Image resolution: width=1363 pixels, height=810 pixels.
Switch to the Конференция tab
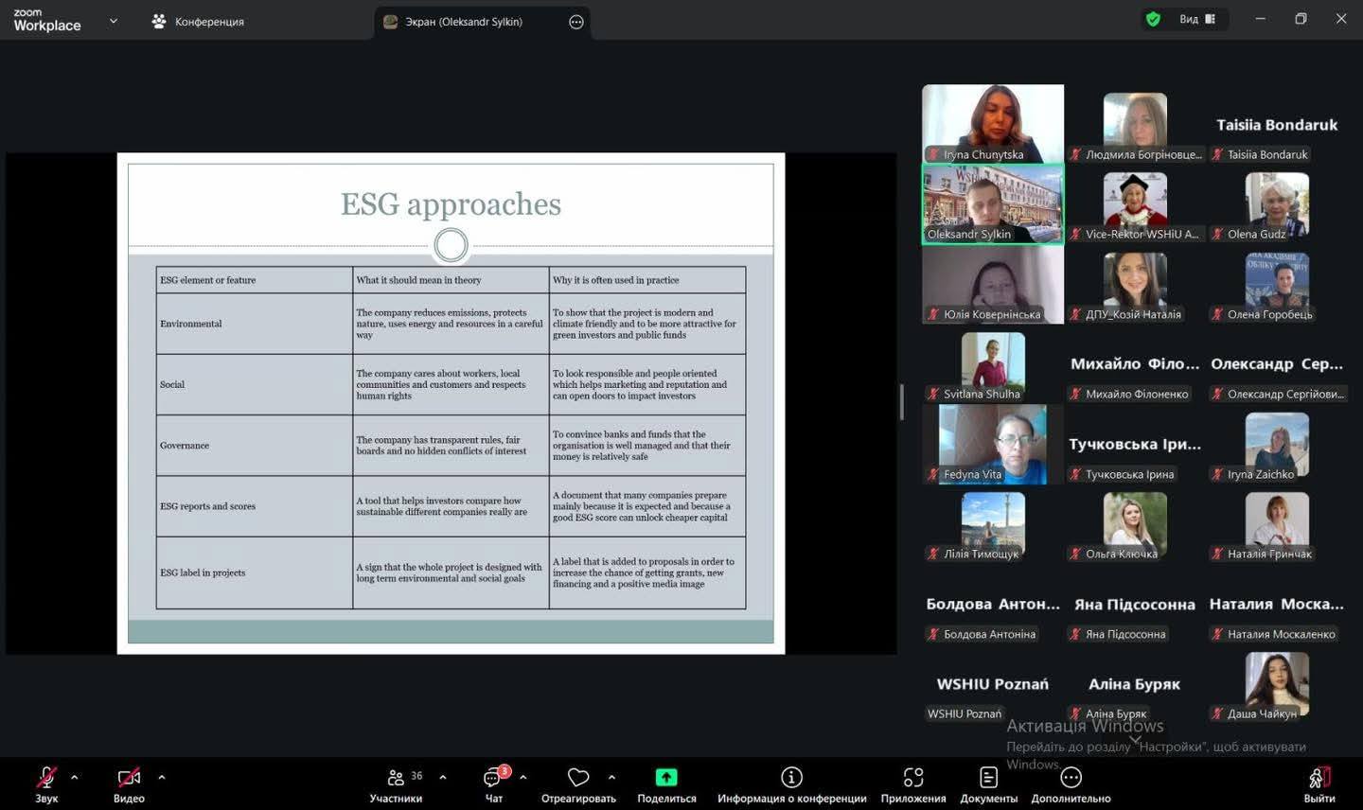pos(199,21)
